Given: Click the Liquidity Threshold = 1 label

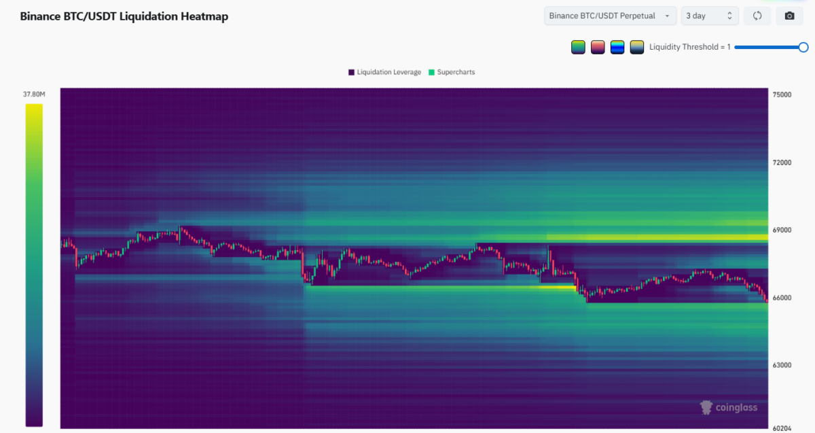Looking at the screenshot, I should pyautogui.click(x=689, y=47).
